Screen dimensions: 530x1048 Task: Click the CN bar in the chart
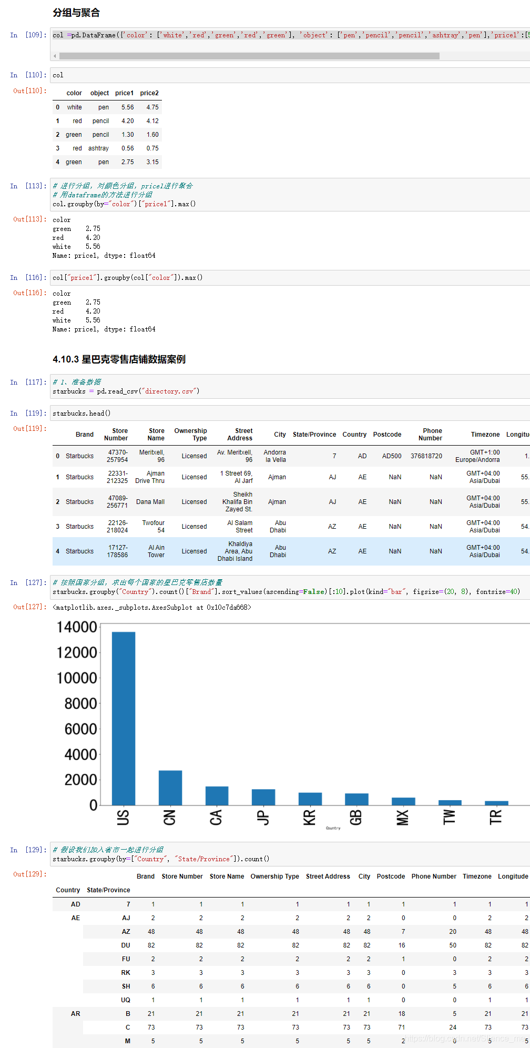[x=170, y=788]
